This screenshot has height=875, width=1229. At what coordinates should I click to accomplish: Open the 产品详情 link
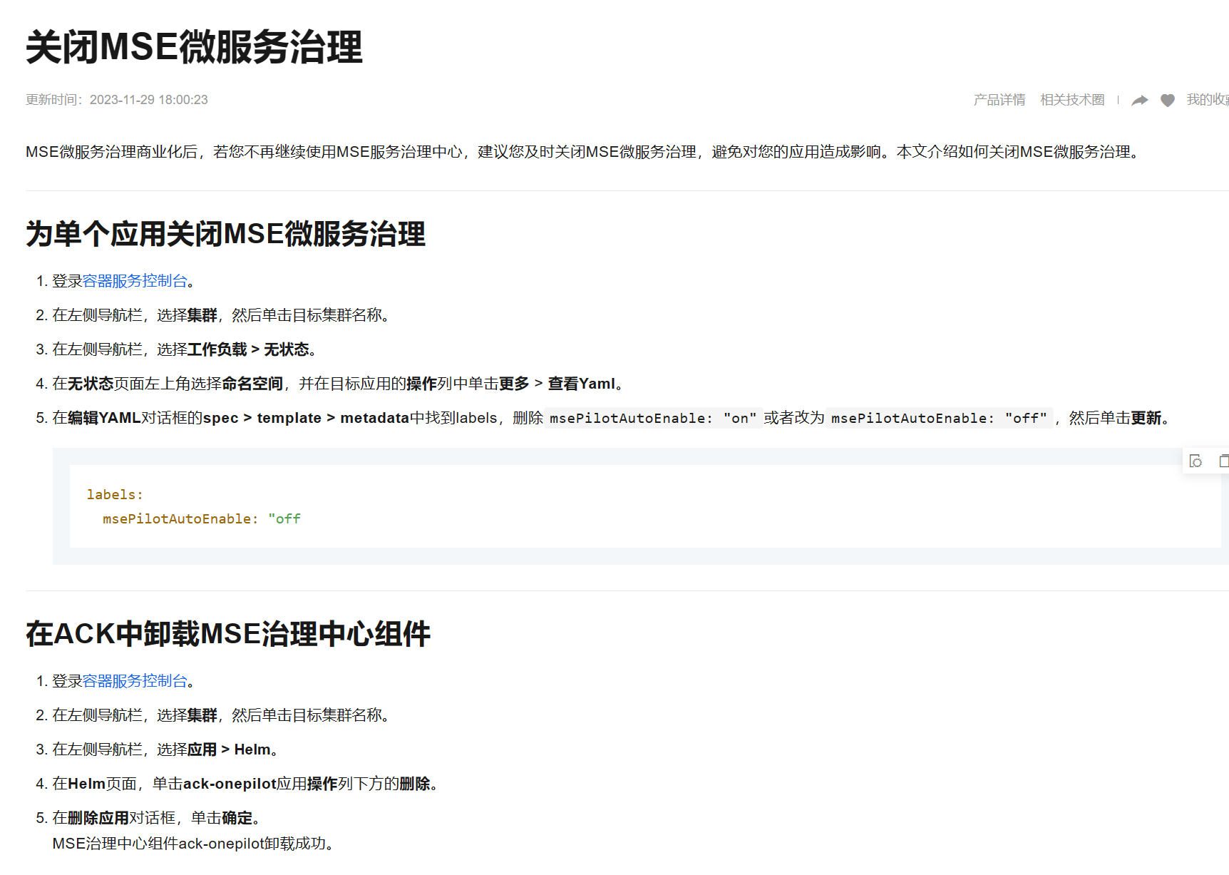click(x=999, y=100)
